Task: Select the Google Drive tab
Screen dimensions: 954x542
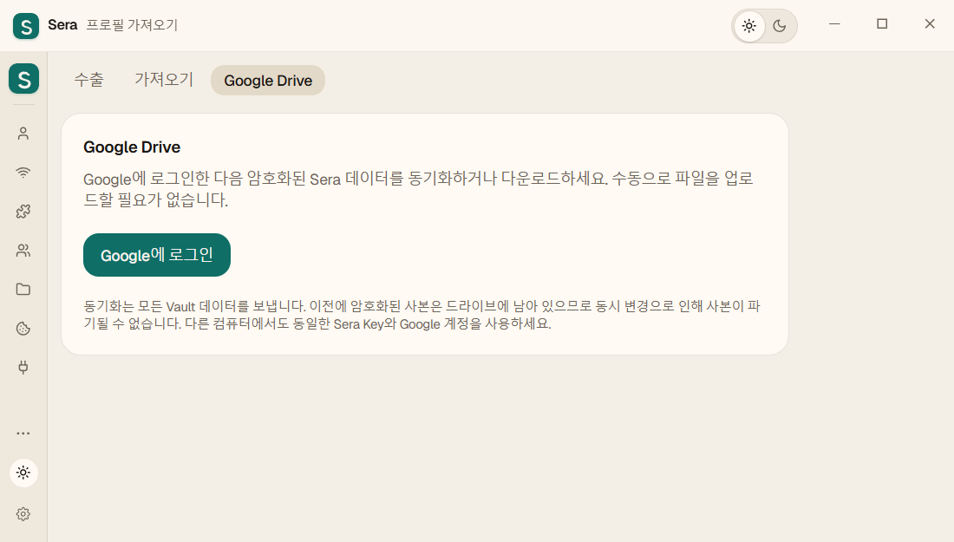Action: point(268,81)
